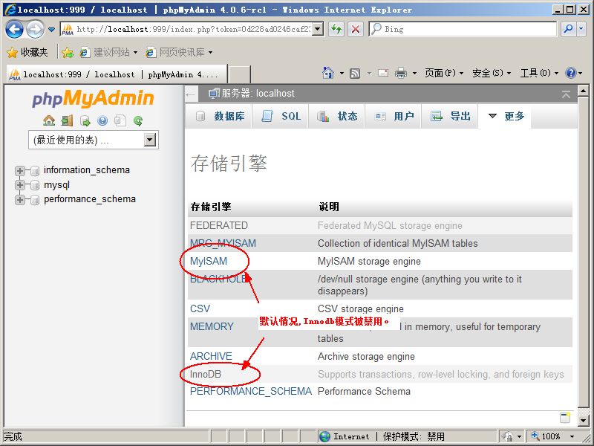Click the IE stop loading button
The image size is (594, 446).
pos(356,29)
